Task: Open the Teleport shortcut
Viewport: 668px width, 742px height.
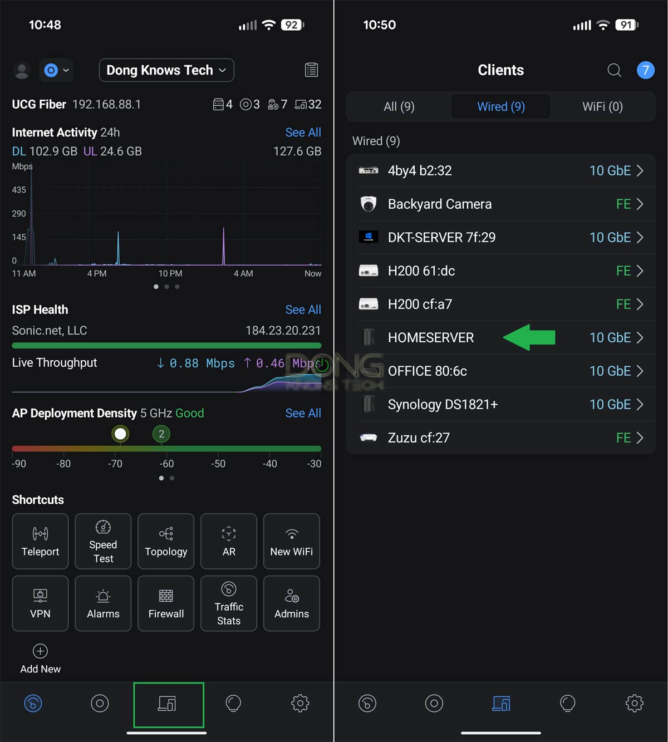Action: tap(40, 540)
